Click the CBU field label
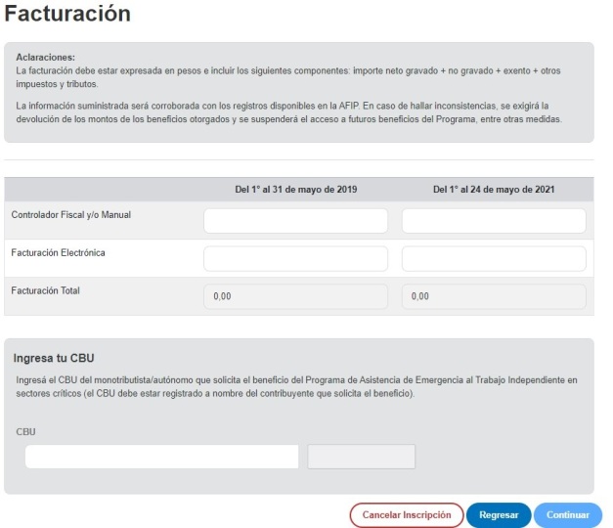Image resolution: width=613 pixels, height=528 pixels. (25, 432)
